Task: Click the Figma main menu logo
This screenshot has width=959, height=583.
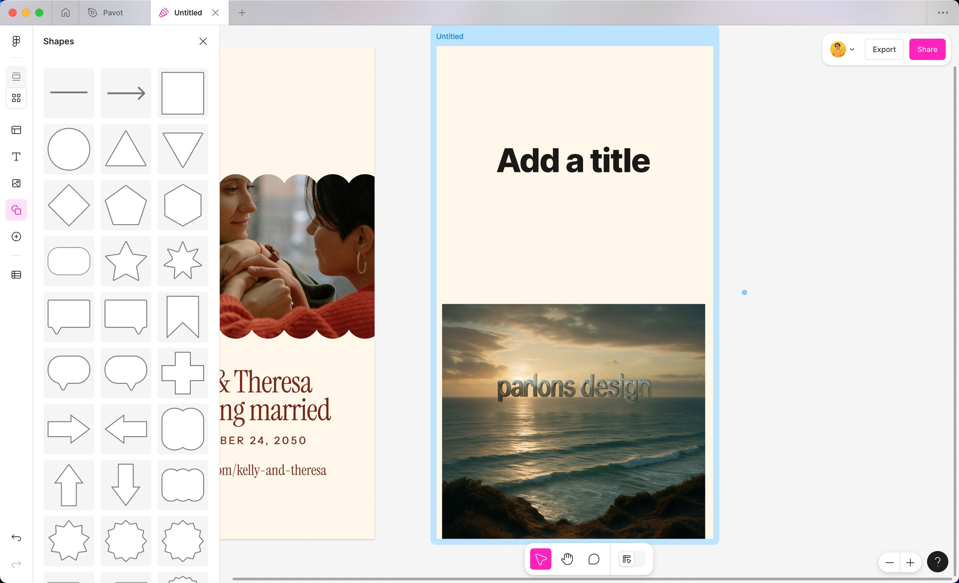Action: click(x=16, y=41)
